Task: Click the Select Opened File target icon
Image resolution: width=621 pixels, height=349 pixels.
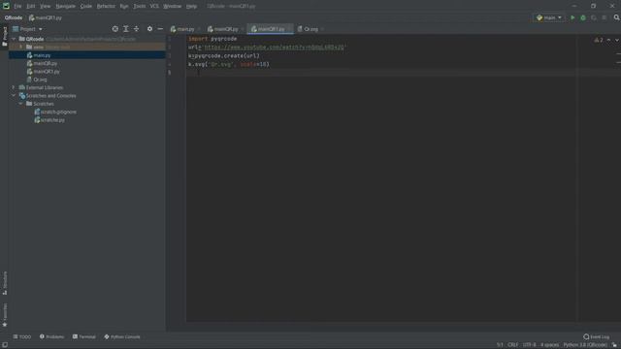Action: point(114,29)
